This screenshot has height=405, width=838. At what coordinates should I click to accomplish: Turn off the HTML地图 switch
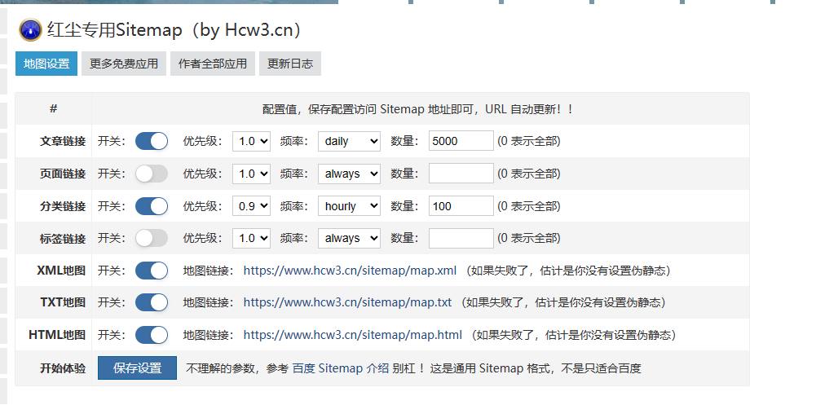tap(152, 335)
